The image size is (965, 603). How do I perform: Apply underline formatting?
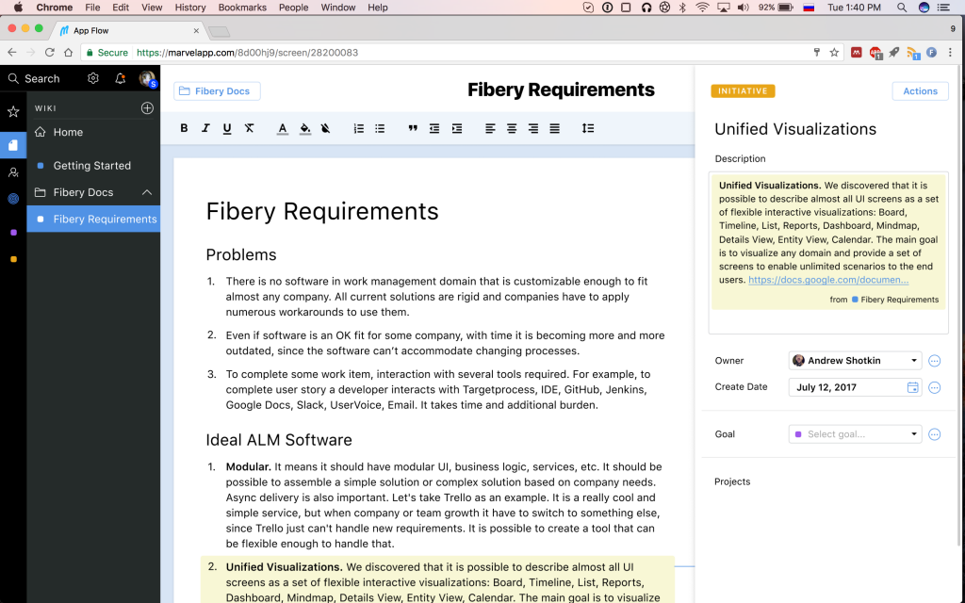[x=227, y=128]
